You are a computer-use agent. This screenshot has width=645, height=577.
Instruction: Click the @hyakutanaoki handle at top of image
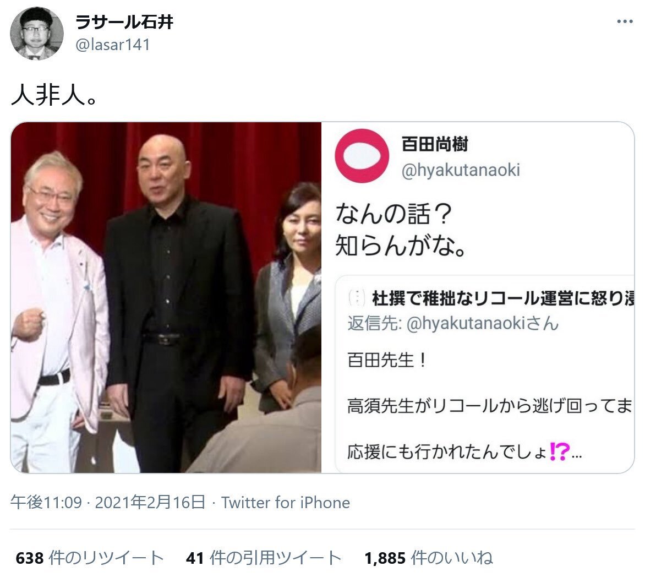click(461, 170)
